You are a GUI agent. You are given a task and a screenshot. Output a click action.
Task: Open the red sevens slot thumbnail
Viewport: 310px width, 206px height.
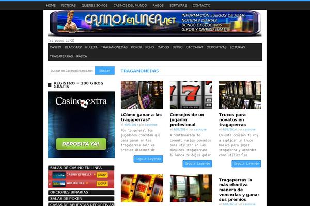[191, 95]
